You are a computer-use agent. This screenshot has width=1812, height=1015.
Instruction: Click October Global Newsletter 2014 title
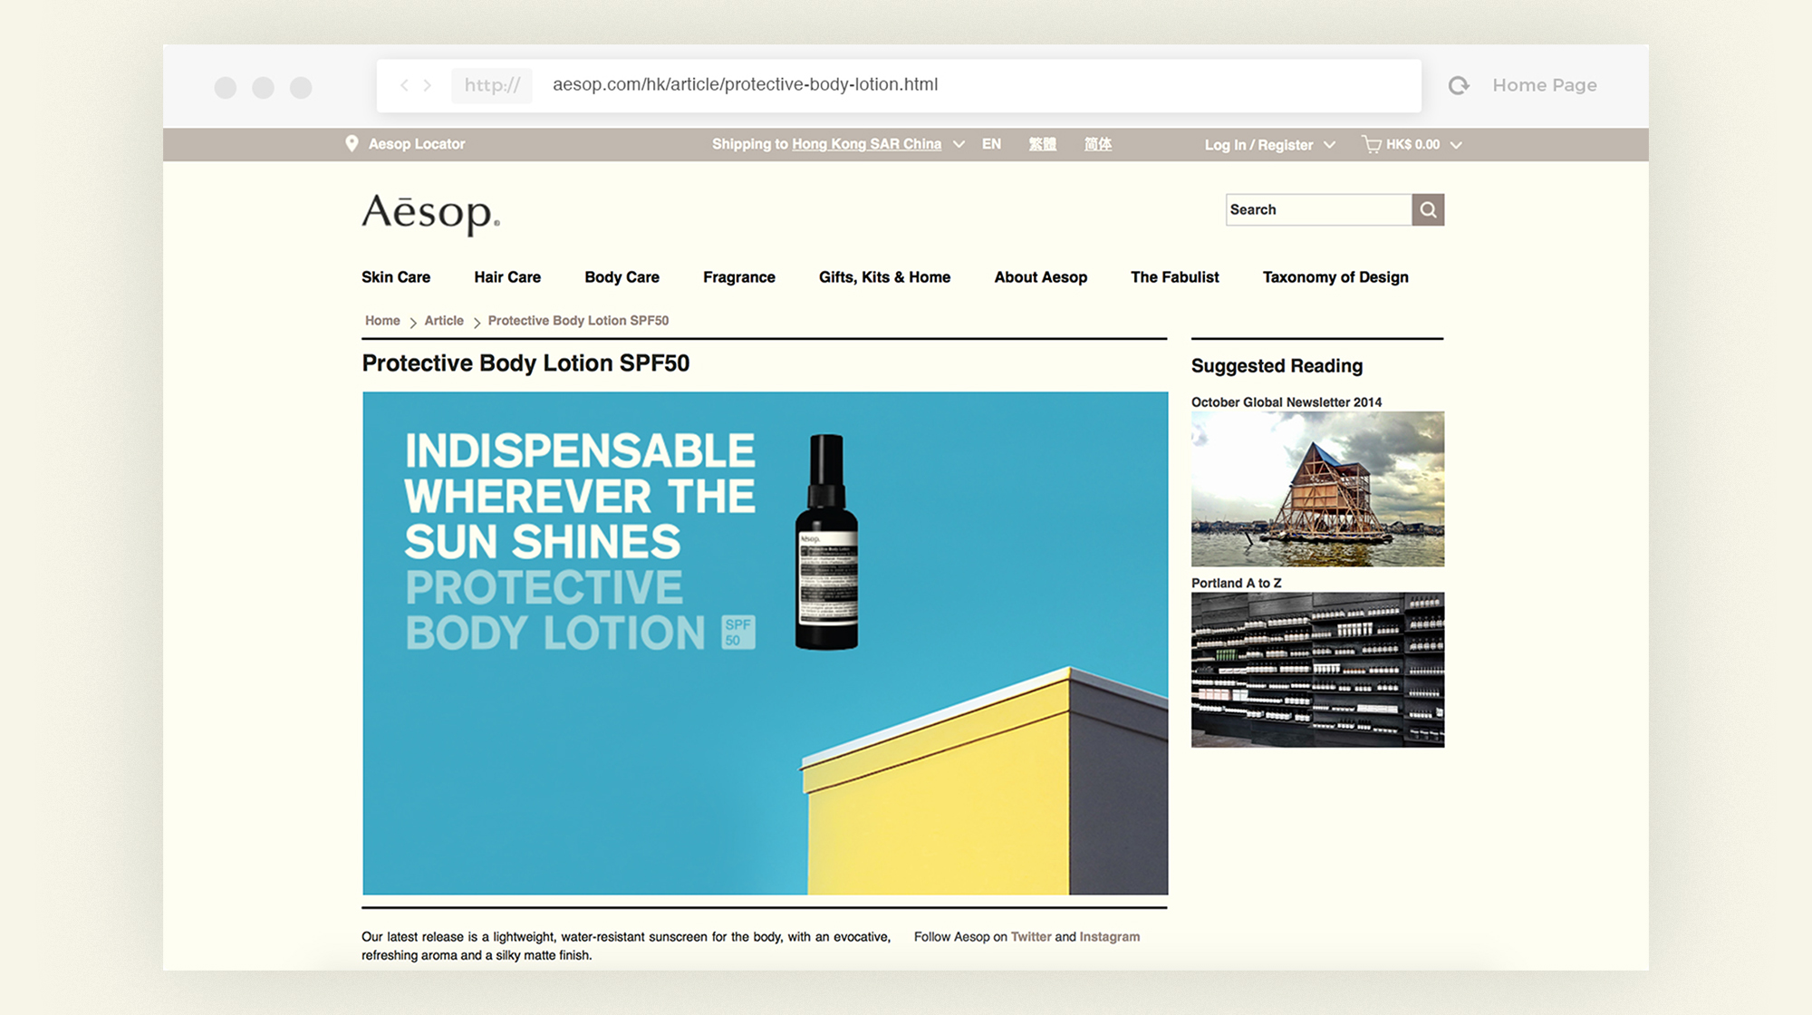[1287, 402]
